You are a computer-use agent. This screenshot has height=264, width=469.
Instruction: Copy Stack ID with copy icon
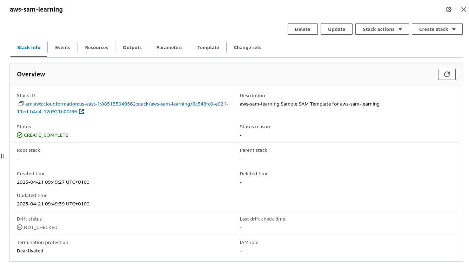[21, 104]
